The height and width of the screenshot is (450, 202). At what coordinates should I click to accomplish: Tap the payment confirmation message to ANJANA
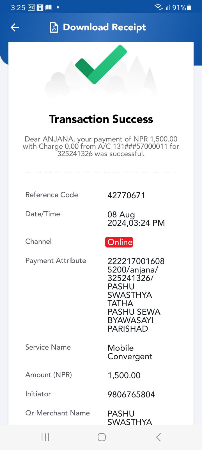101,146
